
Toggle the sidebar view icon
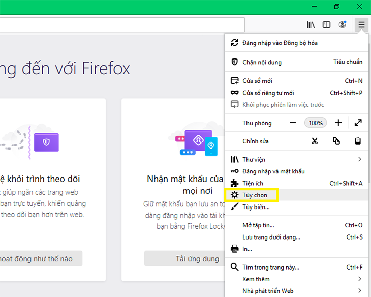pyautogui.click(x=327, y=24)
